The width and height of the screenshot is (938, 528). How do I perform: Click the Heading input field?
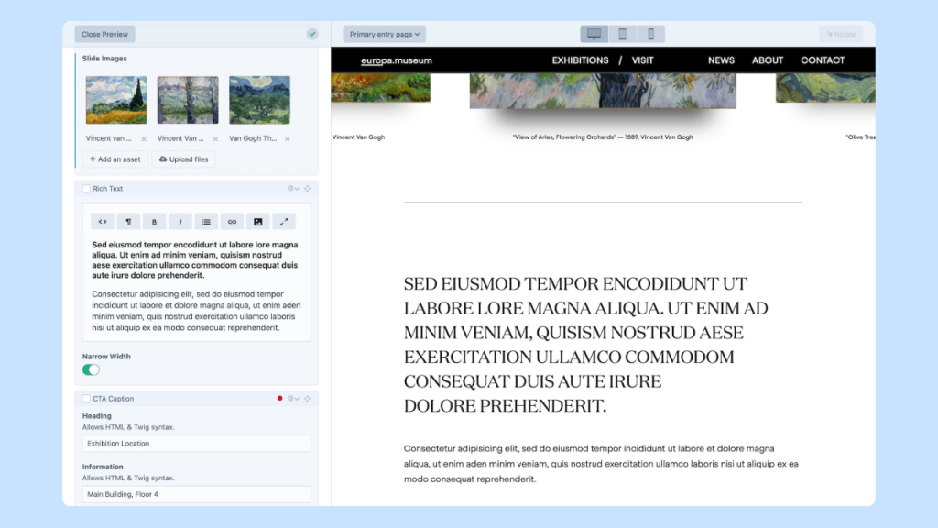pyautogui.click(x=196, y=444)
